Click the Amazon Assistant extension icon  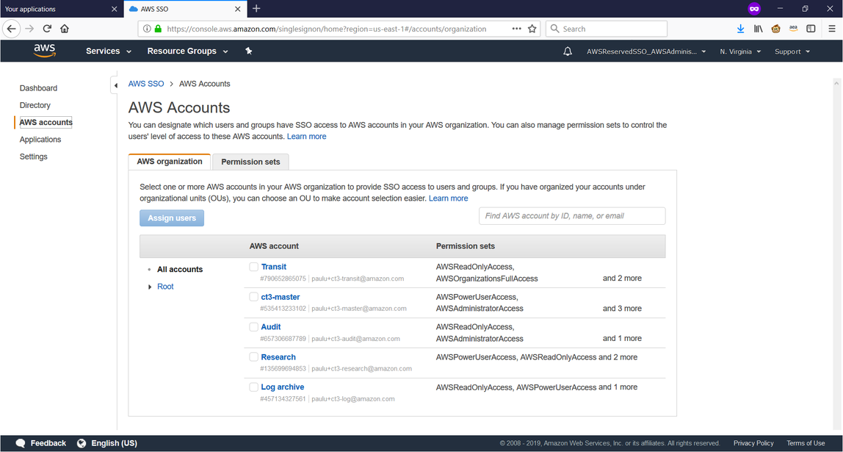(x=794, y=29)
